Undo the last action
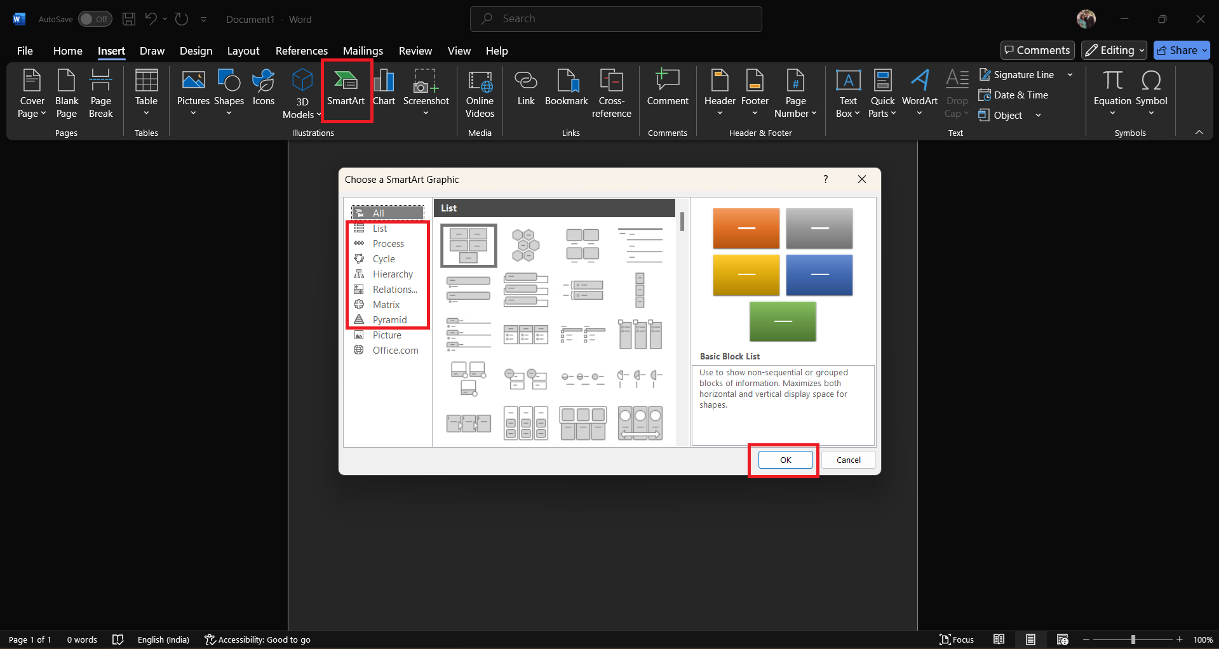Image resolution: width=1219 pixels, height=649 pixels. click(x=151, y=19)
